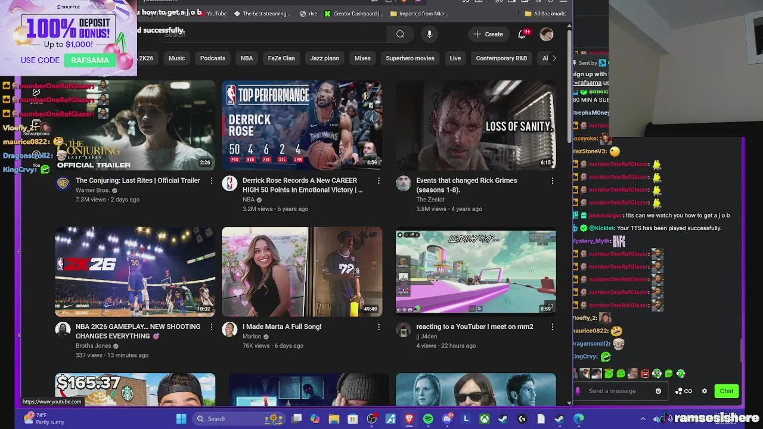Select the NBA category chip
Screen dimensions: 763x429
coord(247,58)
